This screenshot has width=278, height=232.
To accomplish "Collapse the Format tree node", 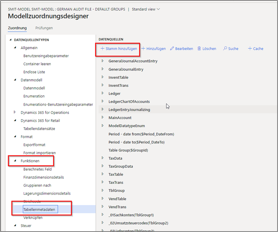I will [x=15, y=136].
